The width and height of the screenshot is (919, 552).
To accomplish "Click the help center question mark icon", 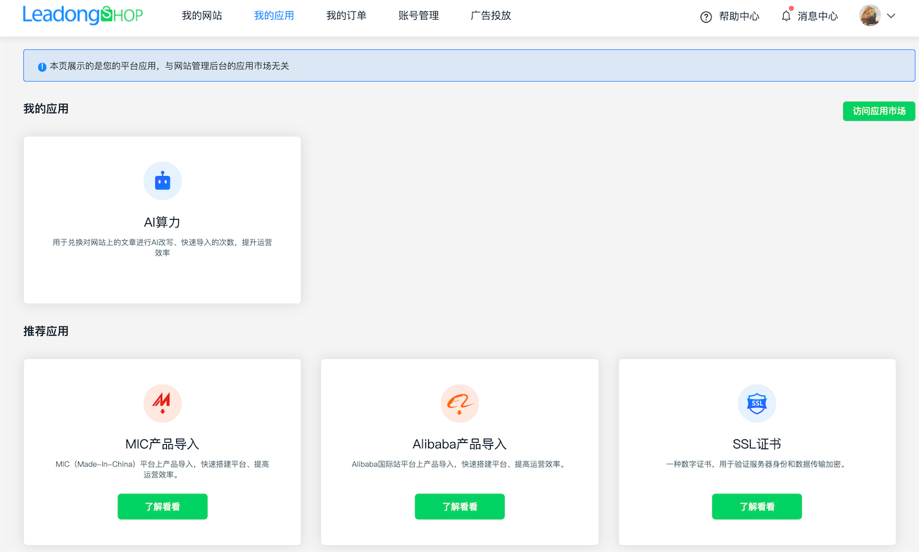I will click(x=706, y=16).
